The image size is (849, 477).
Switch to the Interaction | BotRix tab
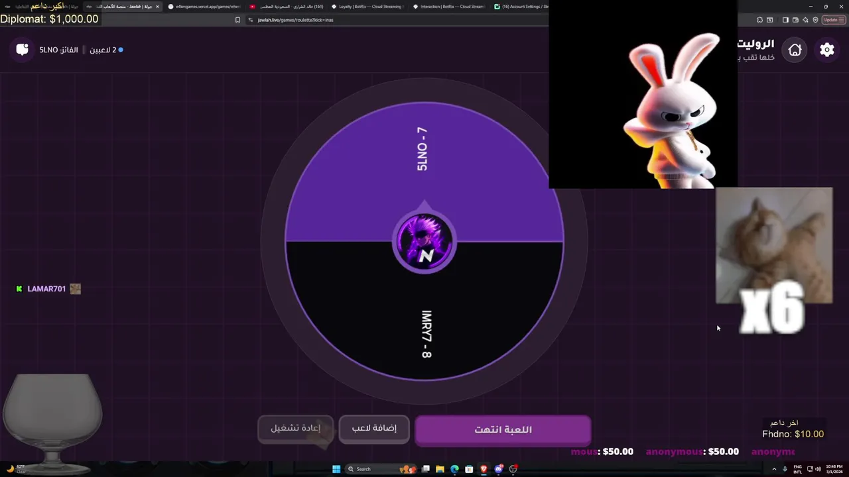tap(448, 7)
